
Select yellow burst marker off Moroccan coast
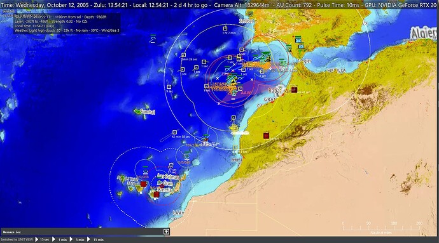(x=234, y=128)
